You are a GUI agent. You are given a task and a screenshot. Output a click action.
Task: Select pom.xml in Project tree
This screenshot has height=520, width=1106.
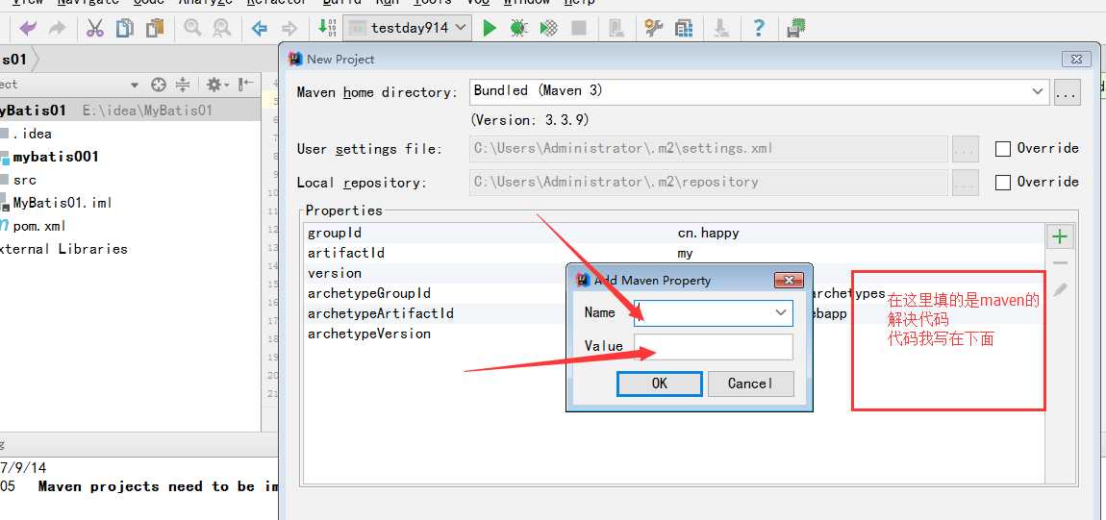pyautogui.click(x=39, y=226)
